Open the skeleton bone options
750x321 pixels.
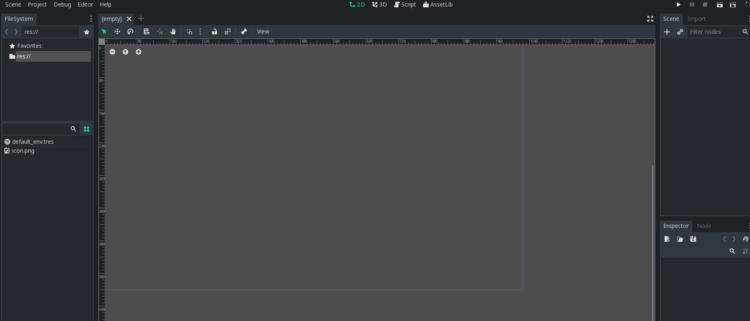pyautogui.click(x=244, y=31)
